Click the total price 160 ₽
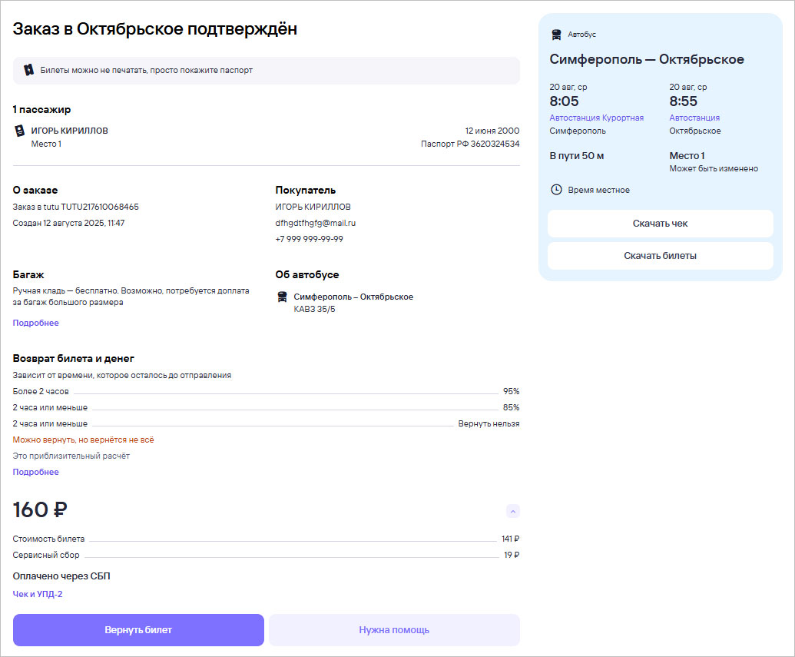 coord(41,509)
